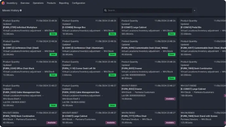Click Lot/SN 0000000000029 on WH/OUT/00001

[133, 96]
